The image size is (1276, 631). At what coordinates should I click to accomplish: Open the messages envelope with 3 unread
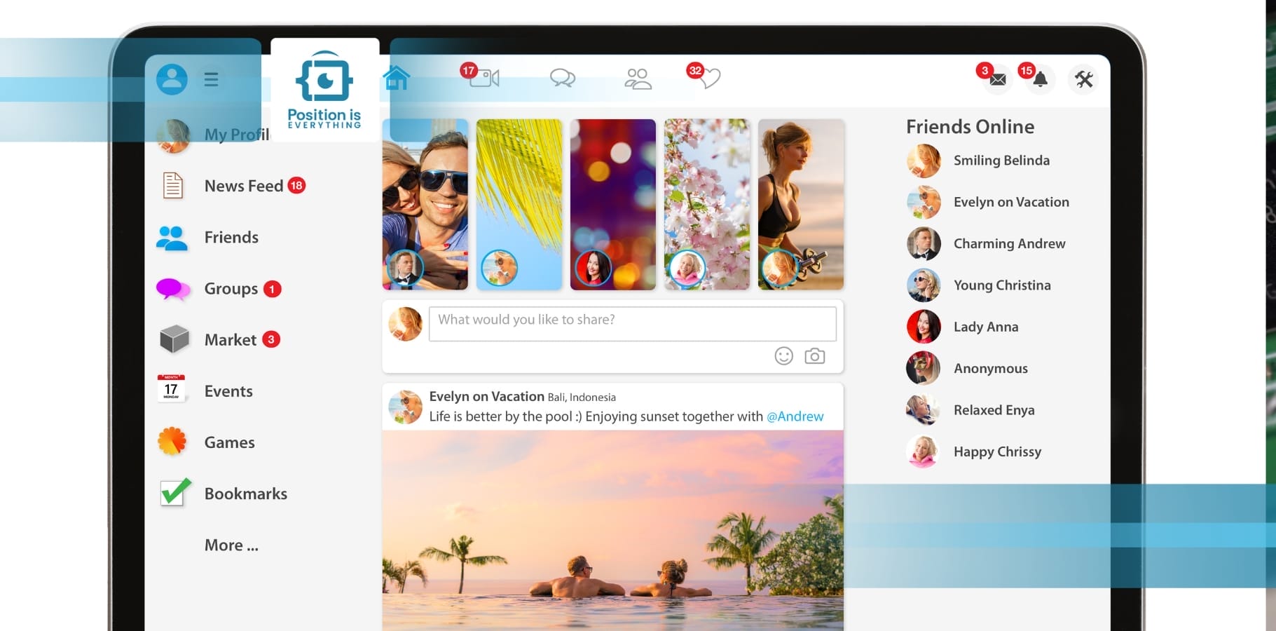click(x=998, y=80)
